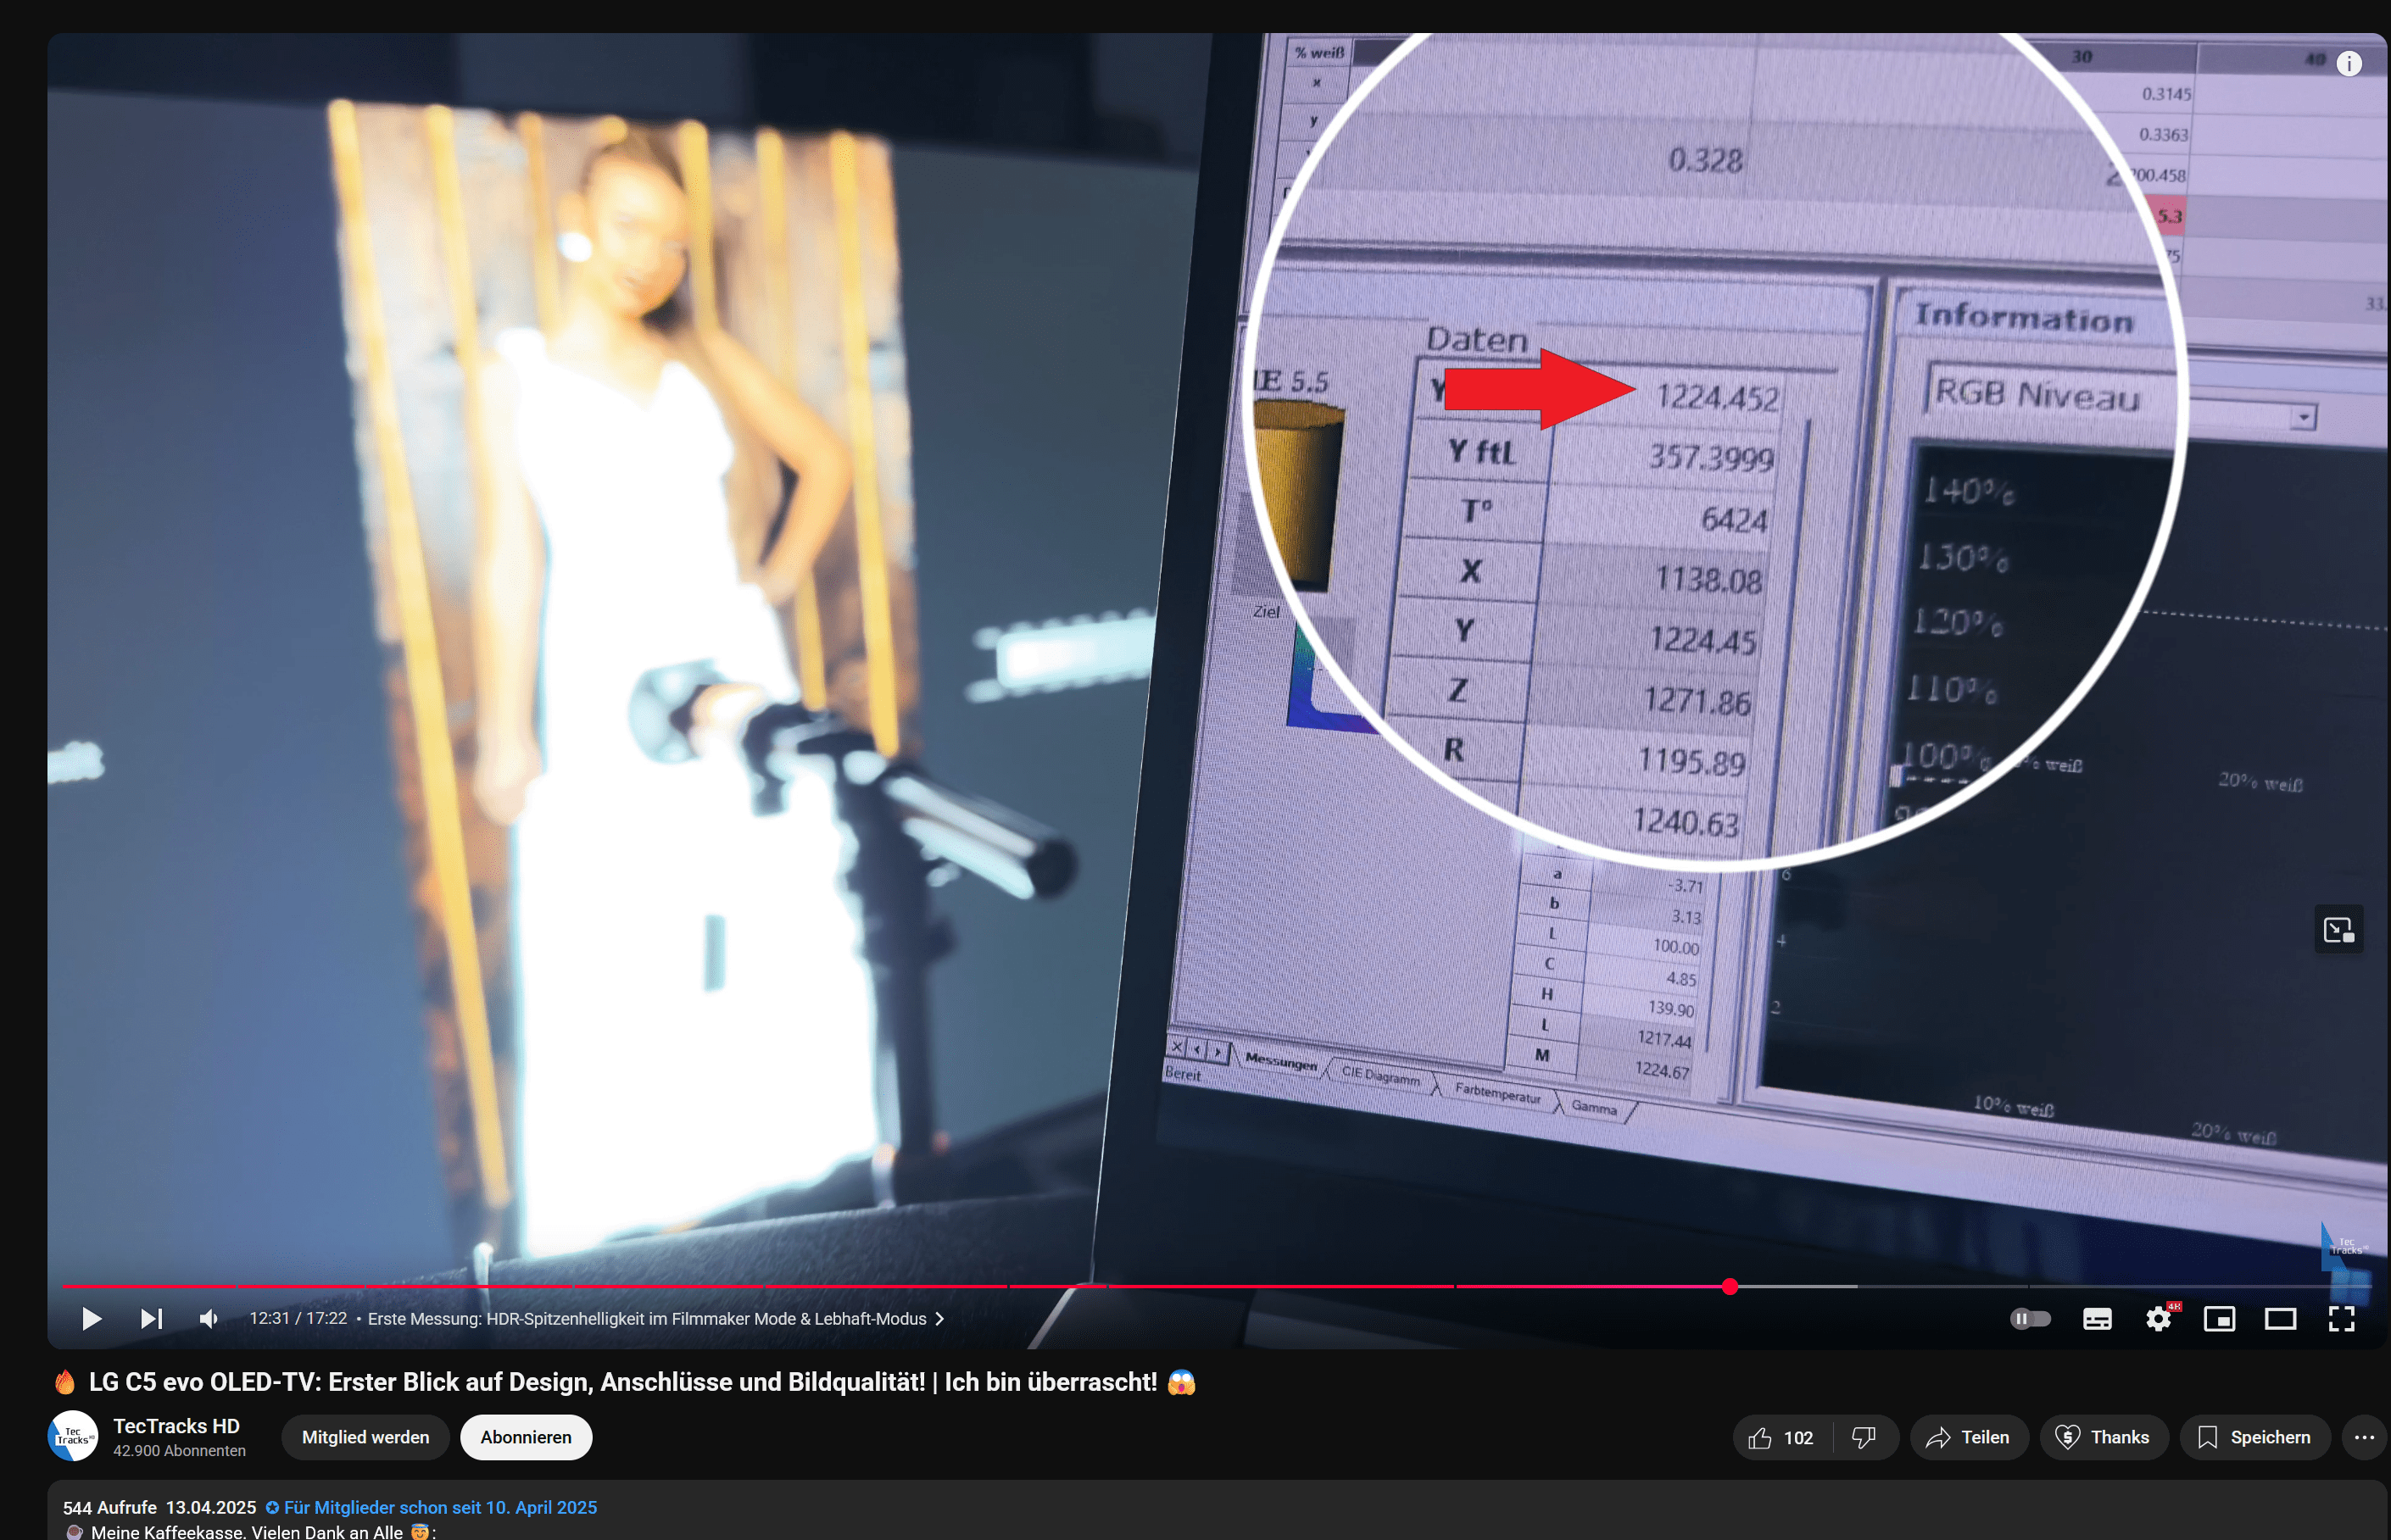The image size is (2391, 1540).
Task: Skip to the next video
Action: pyautogui.click(x=151, y=1318)
